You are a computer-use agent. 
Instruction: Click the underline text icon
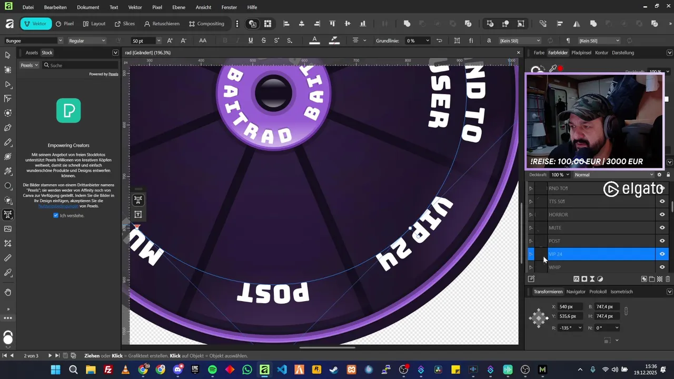coord(250,41)
